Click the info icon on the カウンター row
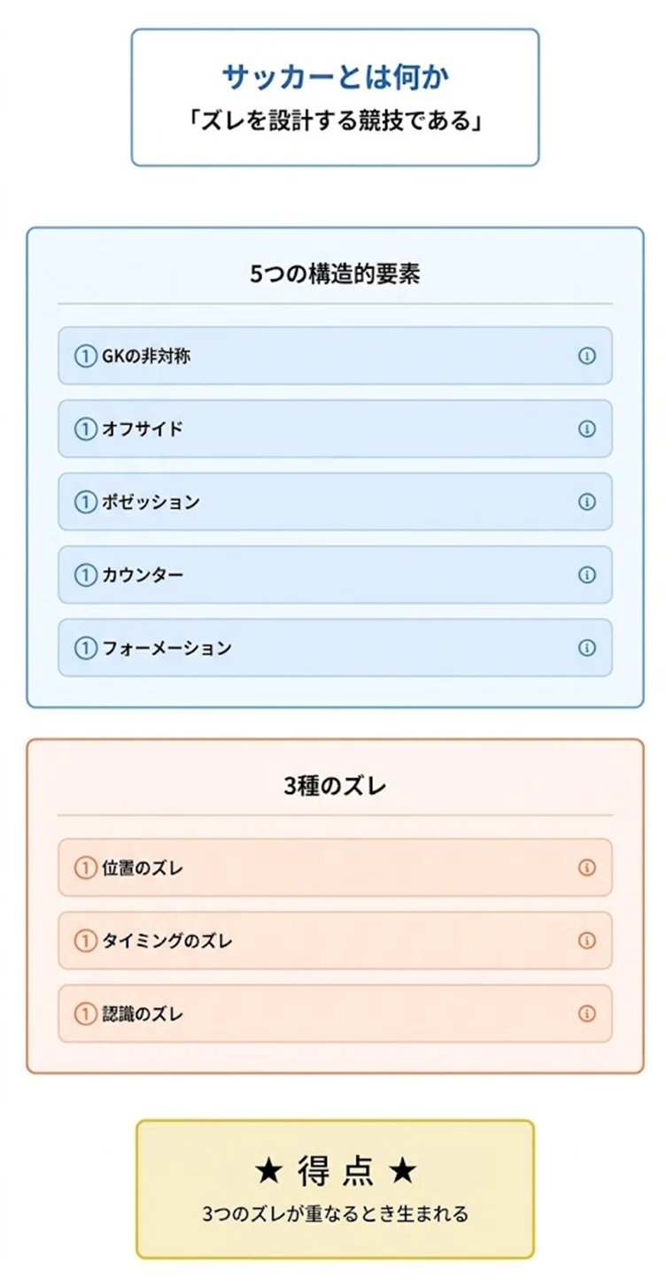This screenshot has width=667, height=1287. tap(586, 574)
